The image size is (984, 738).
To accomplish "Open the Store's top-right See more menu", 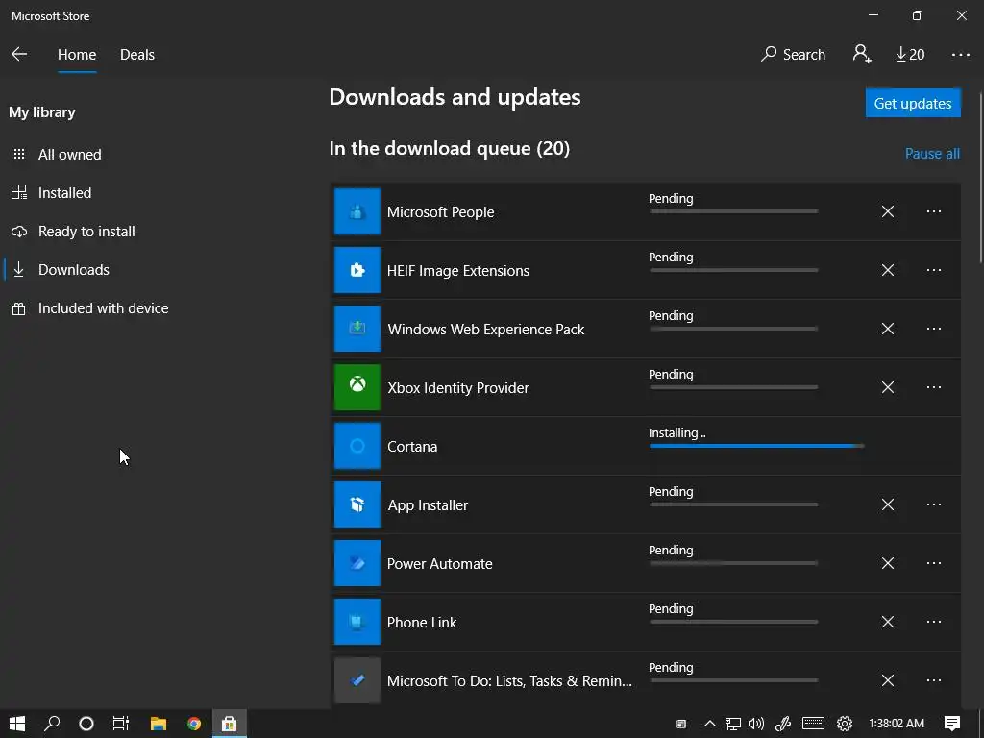I will coord(960,55).
